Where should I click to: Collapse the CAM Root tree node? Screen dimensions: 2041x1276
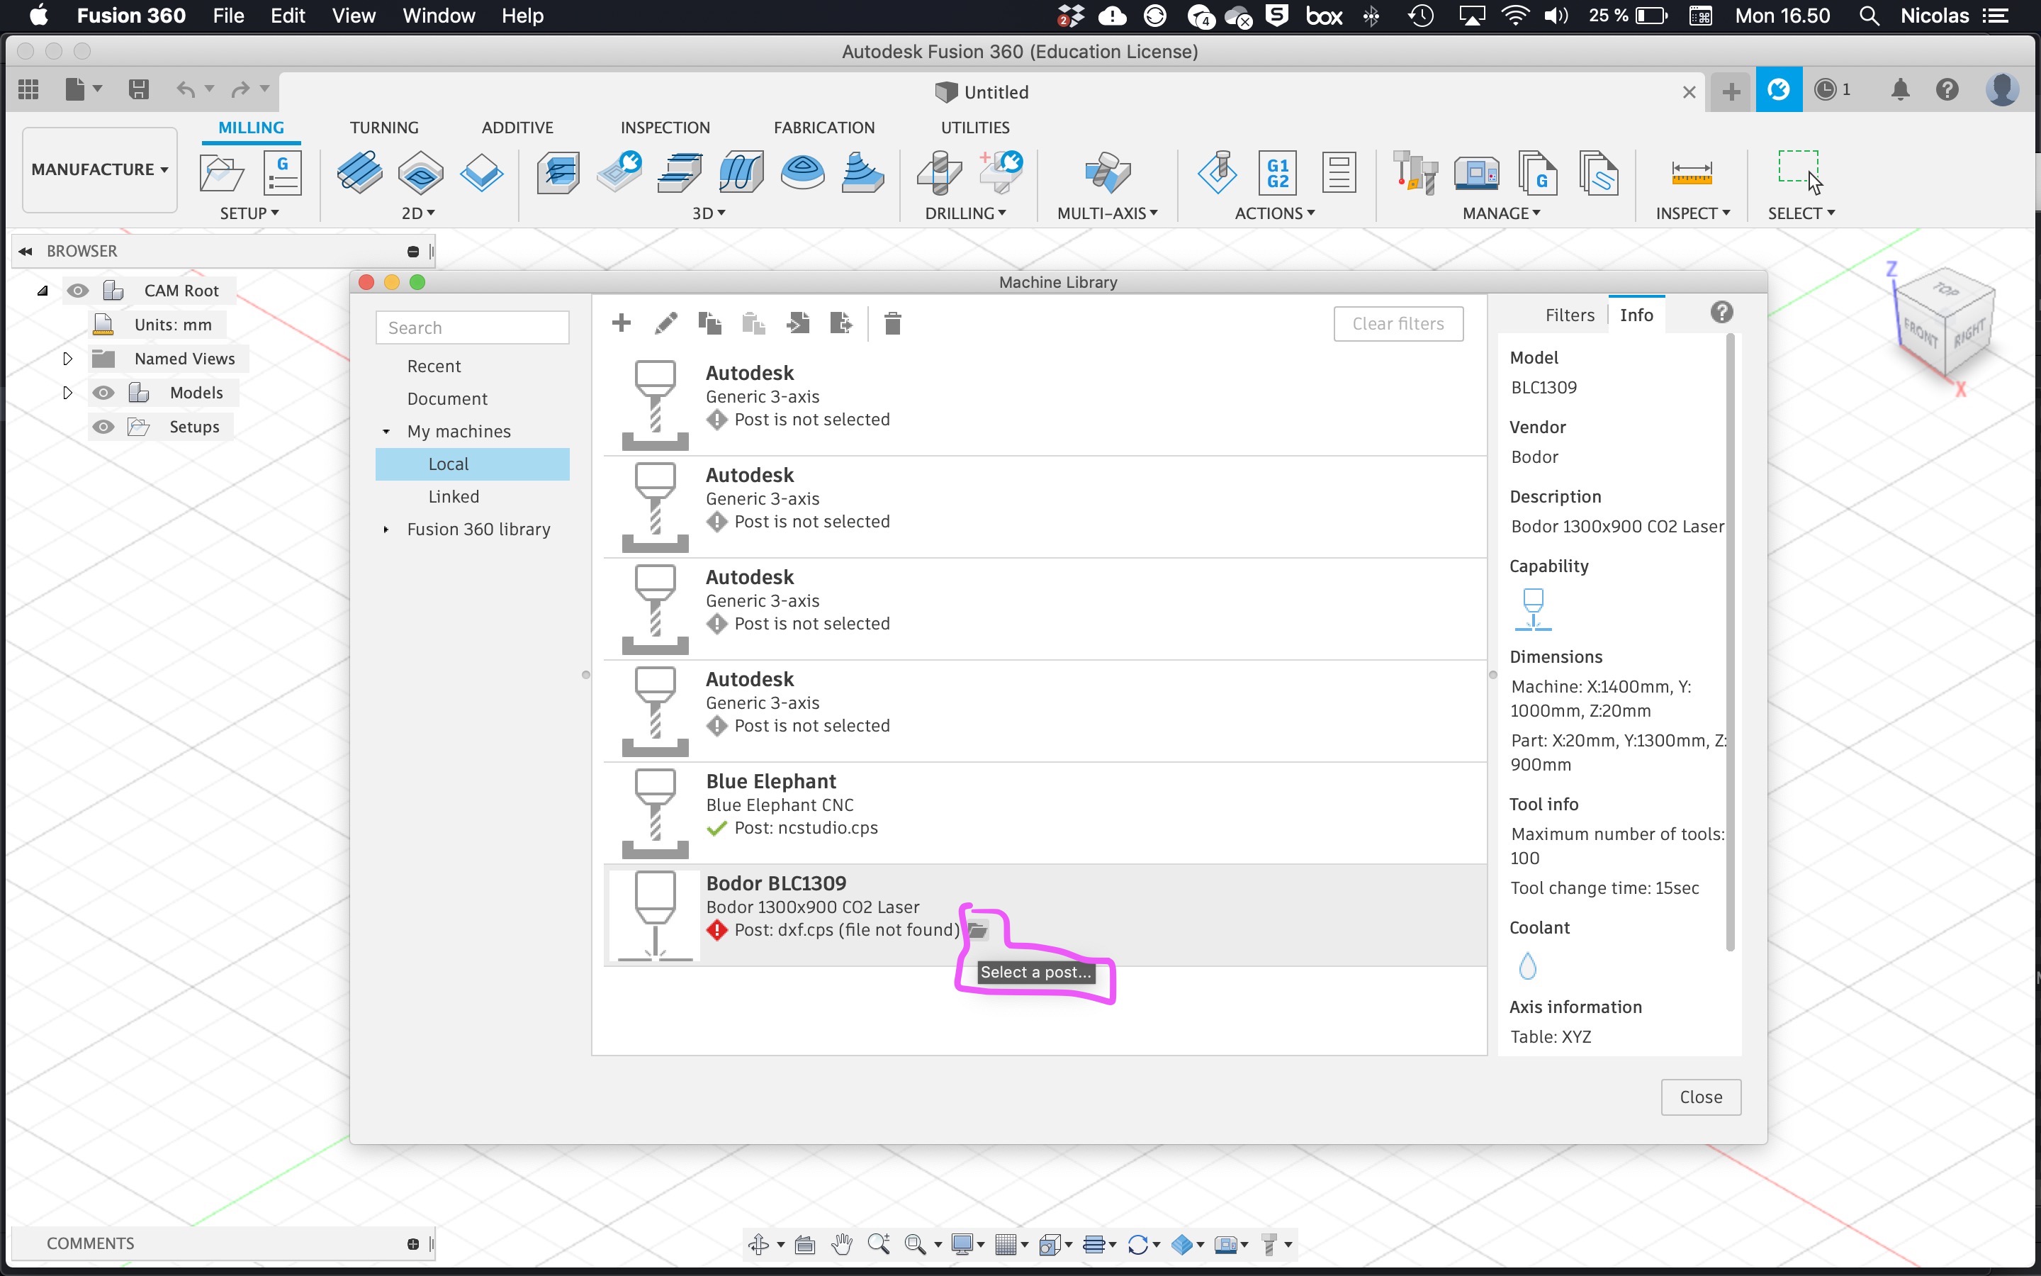click(43, 291)
